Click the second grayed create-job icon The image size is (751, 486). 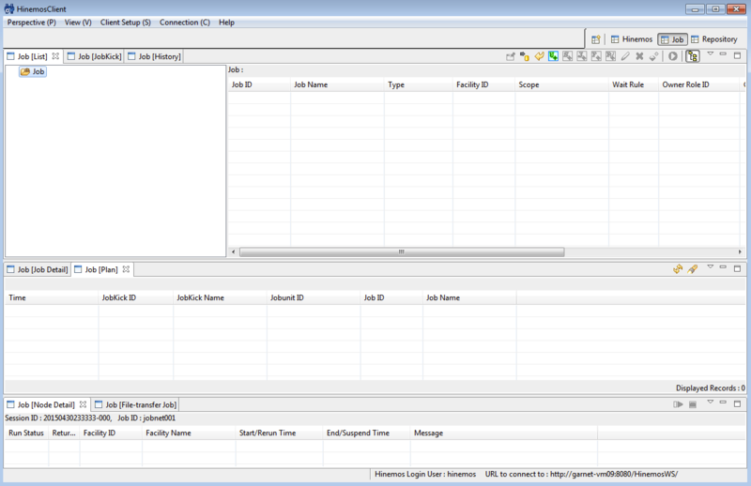click(582, 56)
